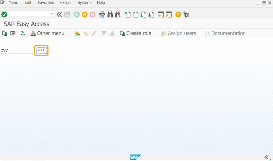Open the transaction command field dropdown
The image size is (273, 161).
pos(51,14)
